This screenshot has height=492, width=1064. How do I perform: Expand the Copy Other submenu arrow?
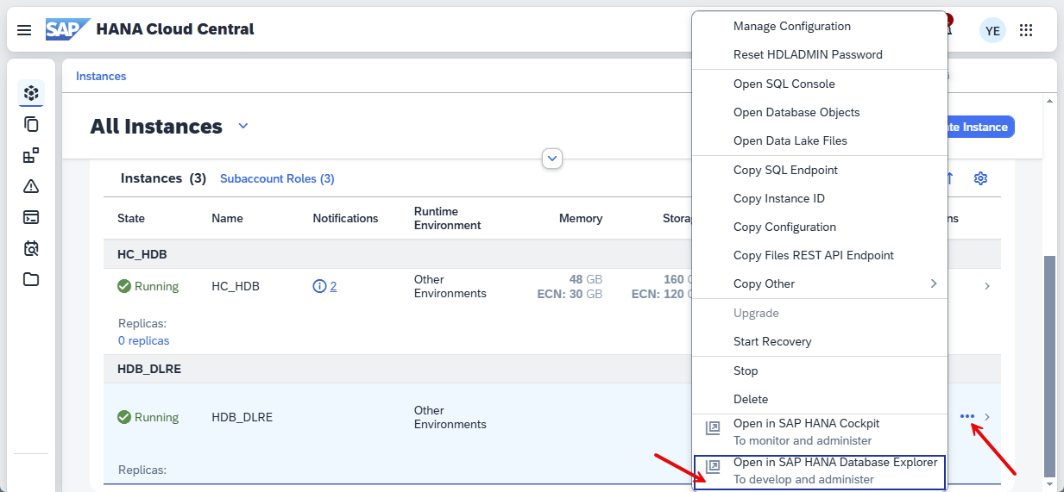(933, 283)
